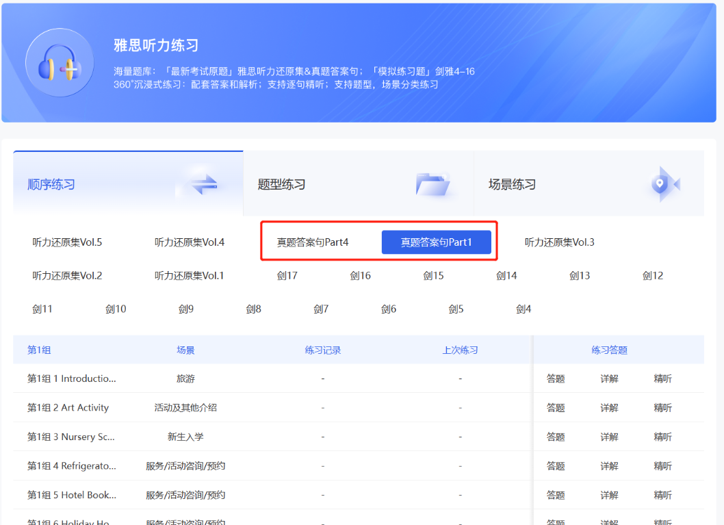Click the 活动及其他介绍 scene cell

point(185,408)
